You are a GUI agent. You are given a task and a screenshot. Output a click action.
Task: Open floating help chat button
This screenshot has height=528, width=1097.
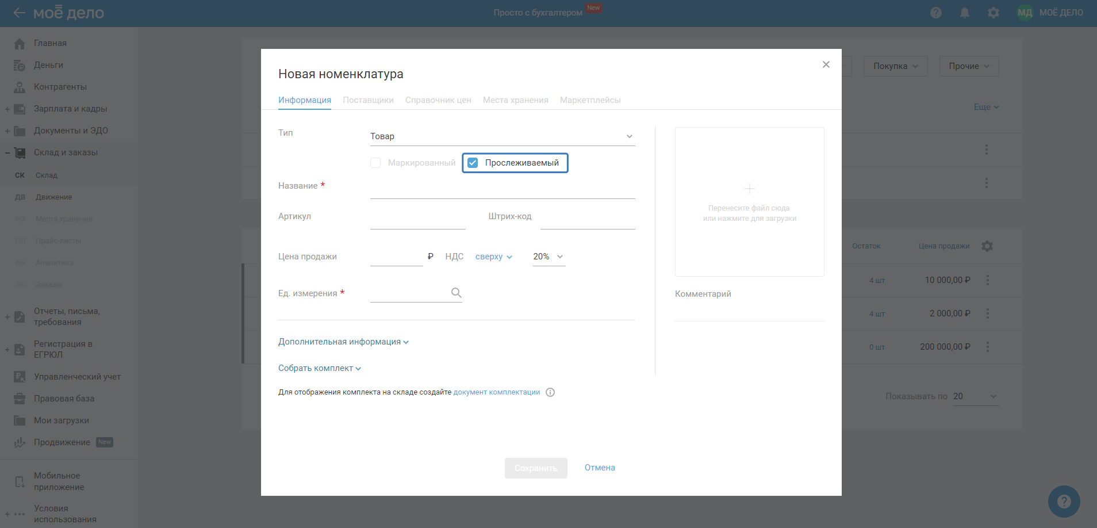pos(1064,502)
